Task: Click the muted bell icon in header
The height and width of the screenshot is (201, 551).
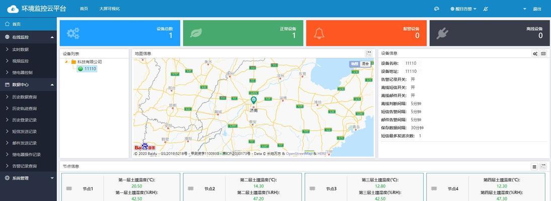Action: point(486,9)
